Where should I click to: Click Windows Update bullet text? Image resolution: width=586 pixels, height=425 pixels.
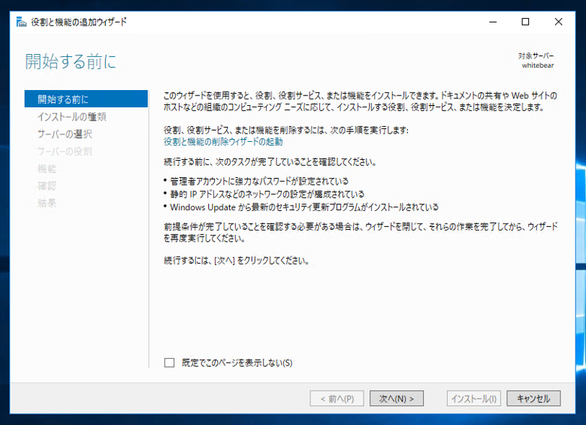[x=304, y=207]
